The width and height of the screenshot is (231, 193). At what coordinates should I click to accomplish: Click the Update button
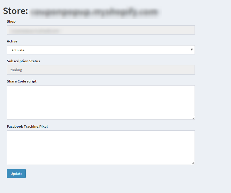pyautogui.click(x=16, y=173)
